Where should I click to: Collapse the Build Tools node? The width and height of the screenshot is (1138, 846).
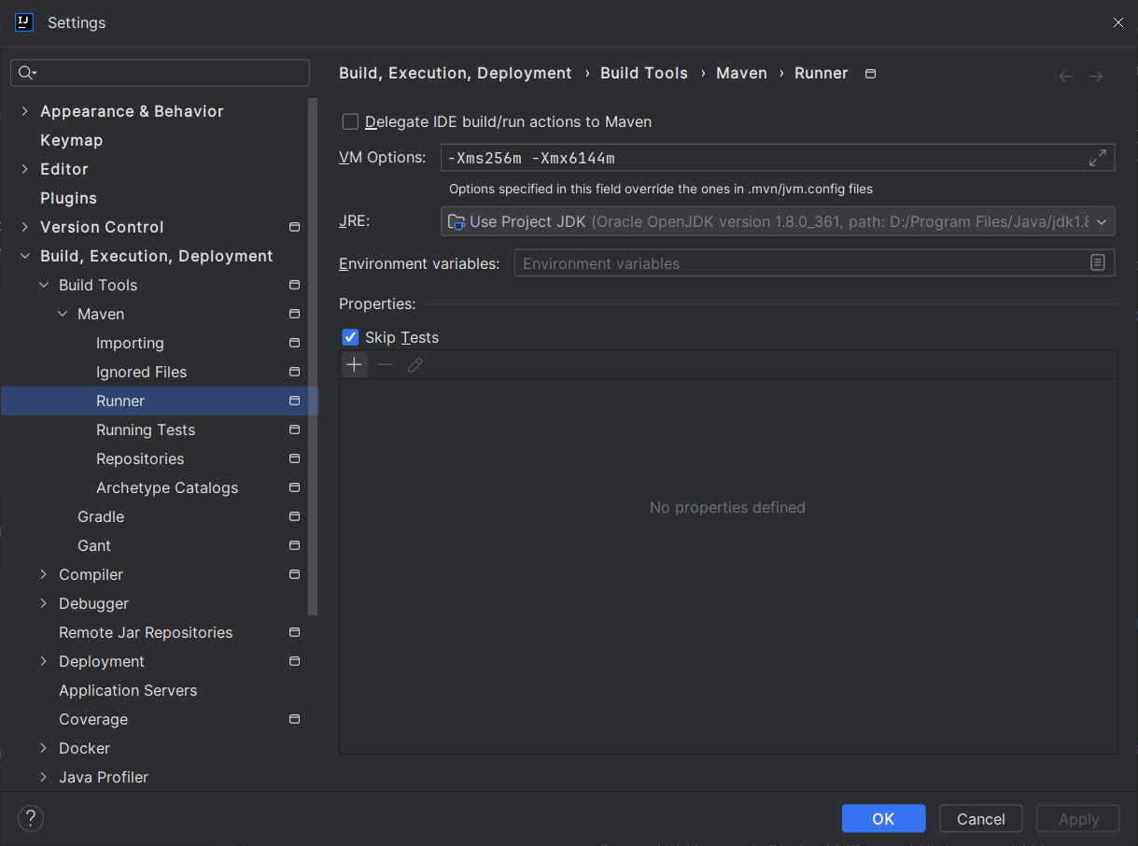pyautogui.click(x=44, y=285)
